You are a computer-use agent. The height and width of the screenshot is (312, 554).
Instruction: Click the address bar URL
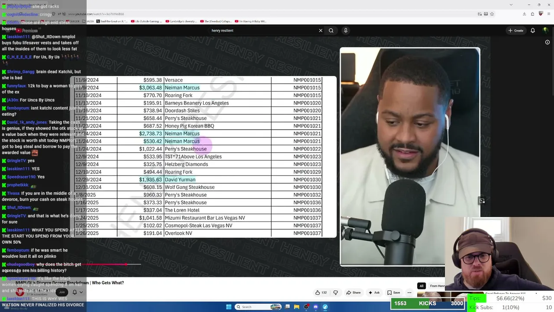[95, 14]
